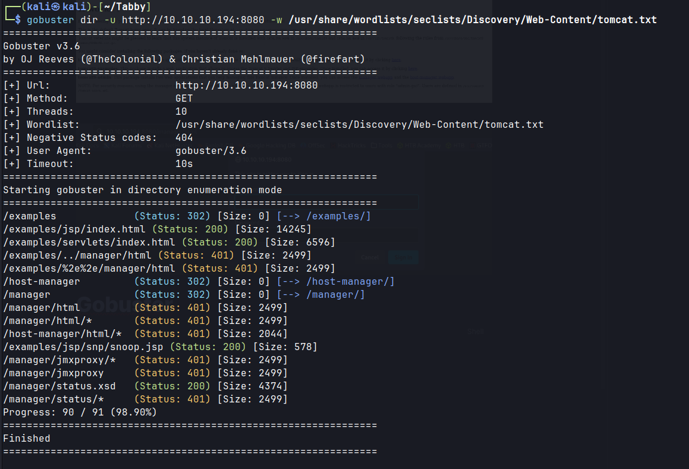Image resolution: width=689 pixels, height=469 pixels.
Task: Click the Method value GET
Action: (x=184, y=99)
